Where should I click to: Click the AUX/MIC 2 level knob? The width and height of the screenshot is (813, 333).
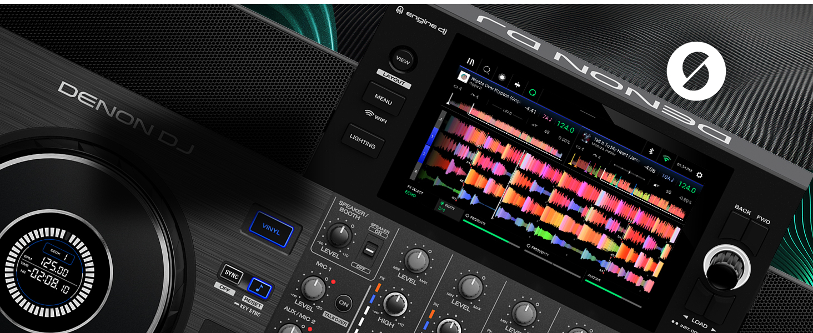(291, 329)
